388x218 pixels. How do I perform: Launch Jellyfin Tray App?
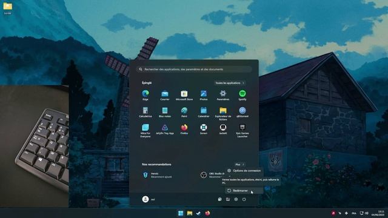(x=164, y=129)
